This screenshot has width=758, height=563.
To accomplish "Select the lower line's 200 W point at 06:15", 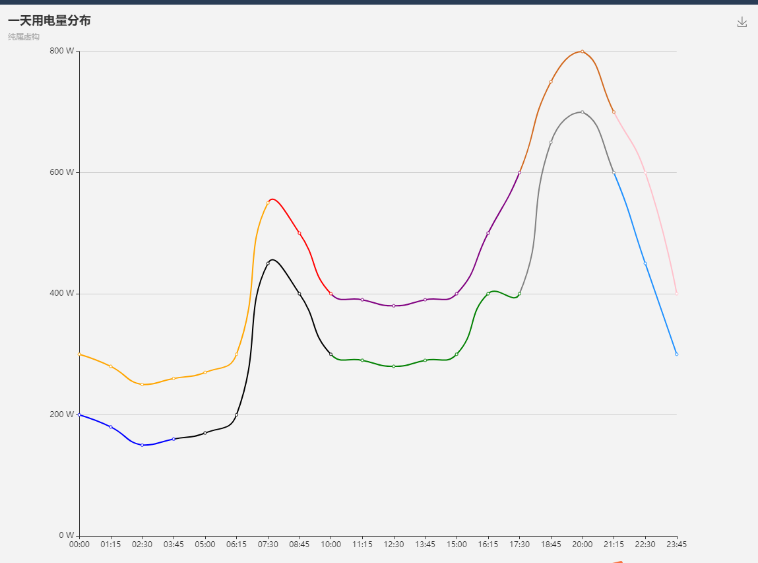I will pyautogui.click(x=236, y=414).
